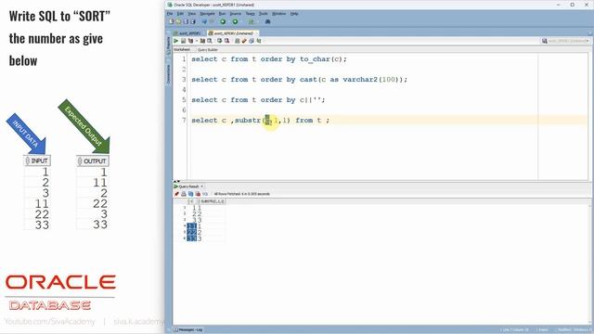Click the Open file icon in main toolbar

178,22
